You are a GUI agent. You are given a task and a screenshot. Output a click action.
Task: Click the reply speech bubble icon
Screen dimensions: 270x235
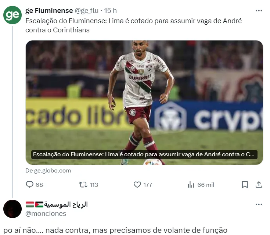tap(29, 185)
